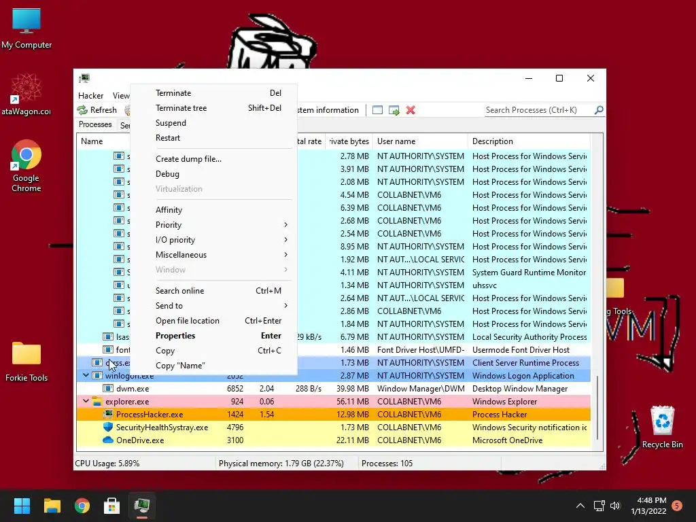
Task: Click the red X kill window icon
Action: [411, 110]
